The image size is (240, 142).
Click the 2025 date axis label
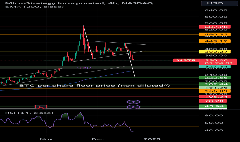[152, 139]
